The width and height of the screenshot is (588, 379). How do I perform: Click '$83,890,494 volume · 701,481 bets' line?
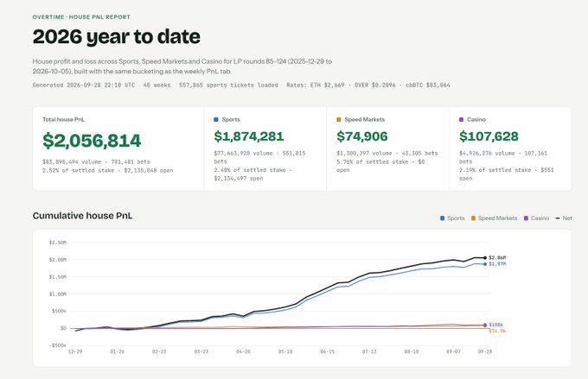pos(96,161)
